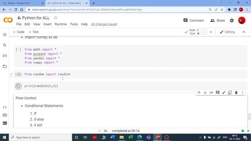
Task: Open the Windows Start menu
Action: (4, 137)
